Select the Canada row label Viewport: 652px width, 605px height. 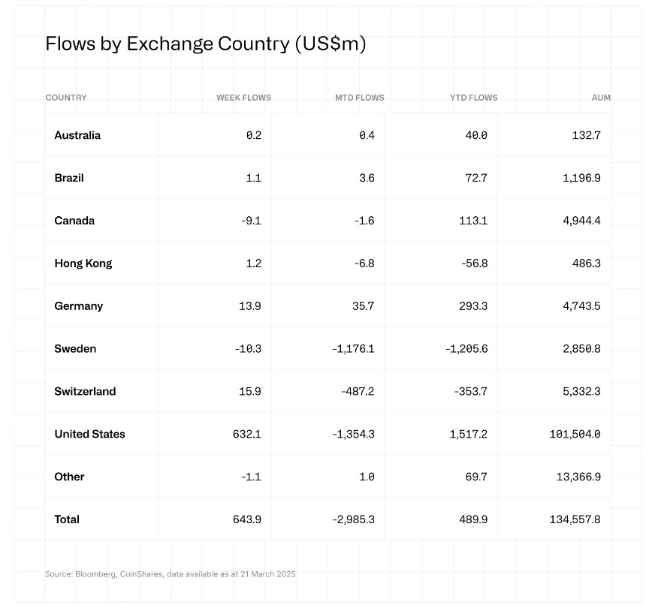tap(74, 221)
